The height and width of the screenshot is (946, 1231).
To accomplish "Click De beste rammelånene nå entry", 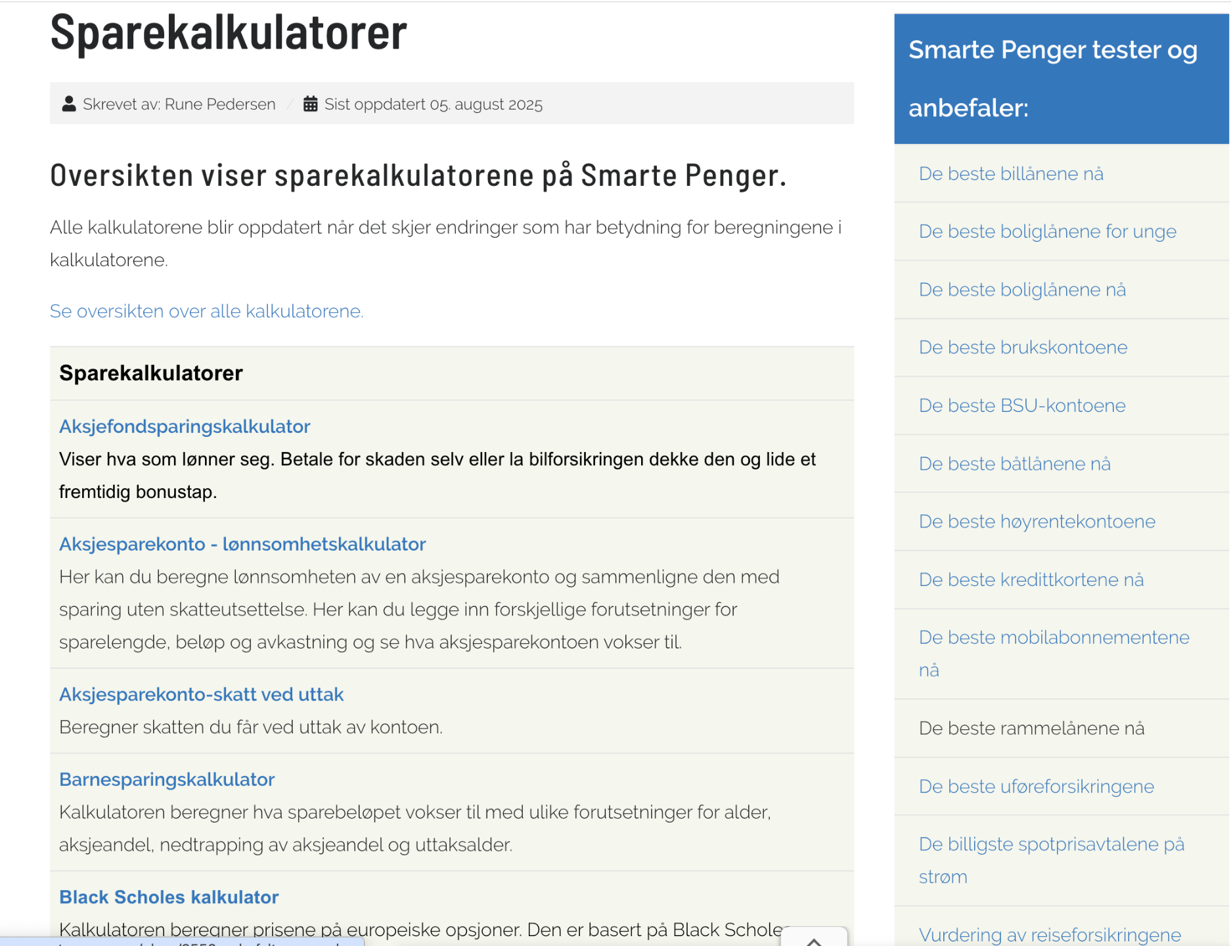I will [1031, 728].
